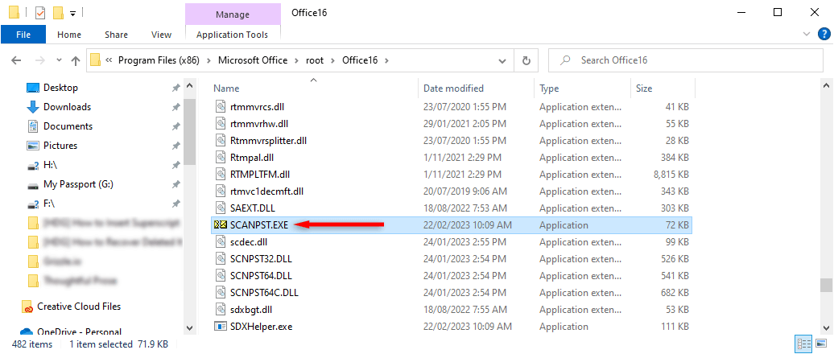Open the File menu
Viewport: 834px width, 354px height.
point(23,35)
